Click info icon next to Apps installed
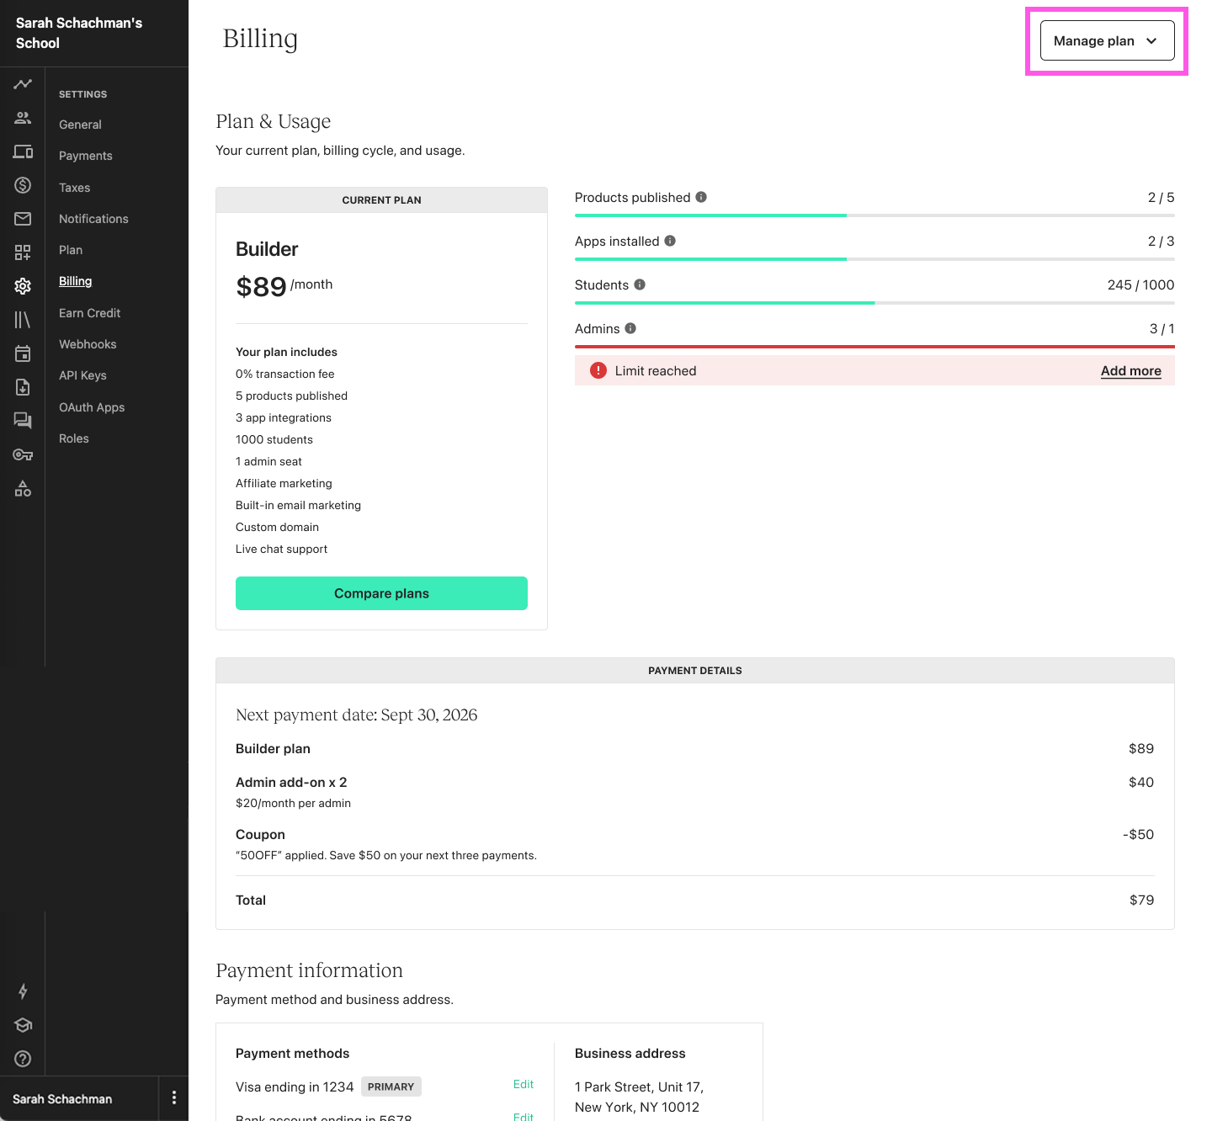1212x1121 pixels. 670,241
